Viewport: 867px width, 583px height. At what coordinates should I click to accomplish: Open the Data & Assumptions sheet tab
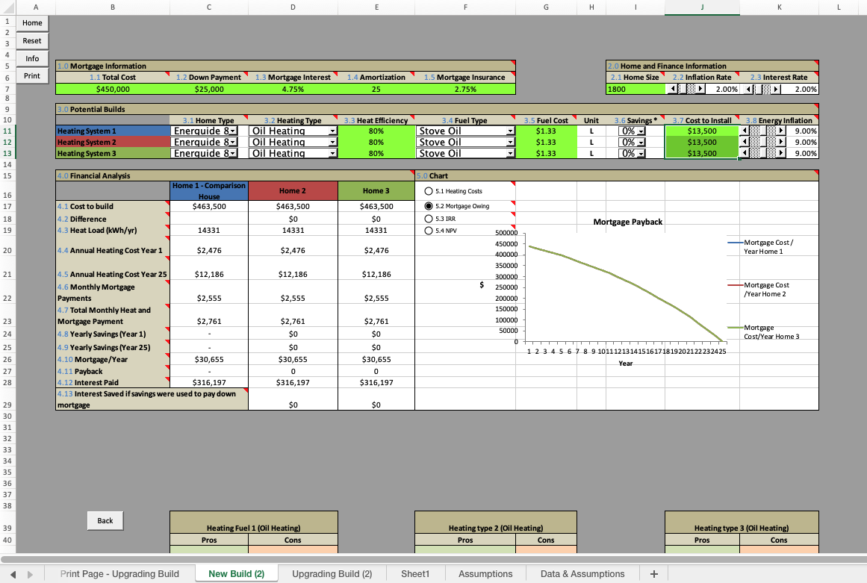point(582,573)
